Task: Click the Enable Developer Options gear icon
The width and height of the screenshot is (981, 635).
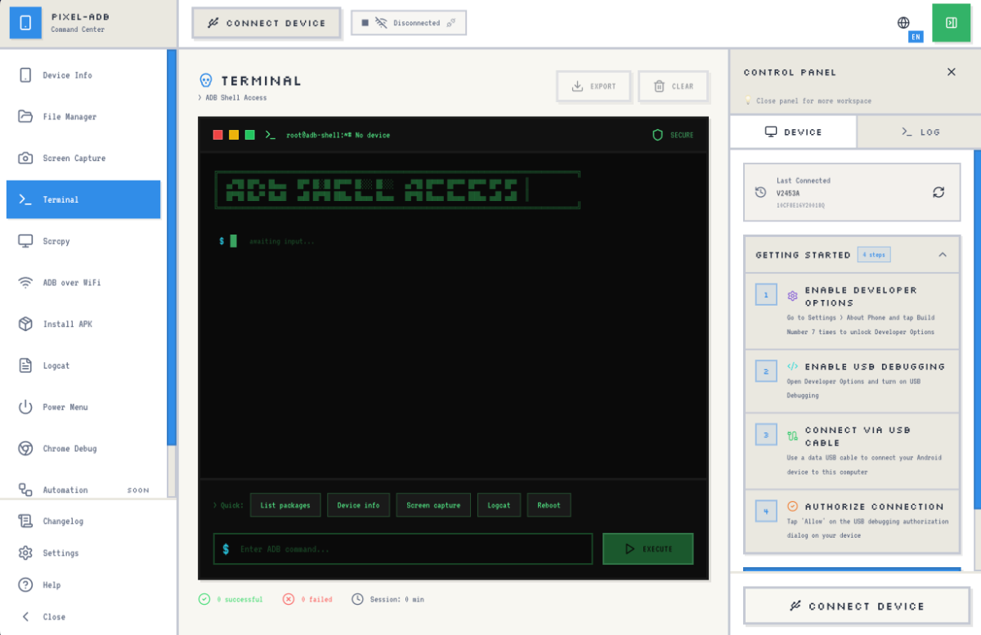Action: [x=792, y=296]
